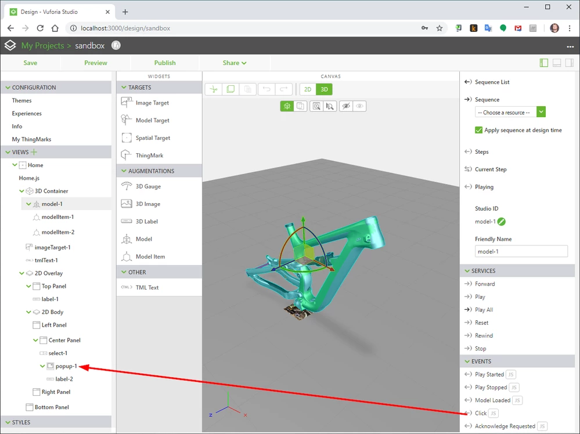Click the Zoom Selected magnifier icon
Screen dimensions: 580x434
tap(330, 106)
